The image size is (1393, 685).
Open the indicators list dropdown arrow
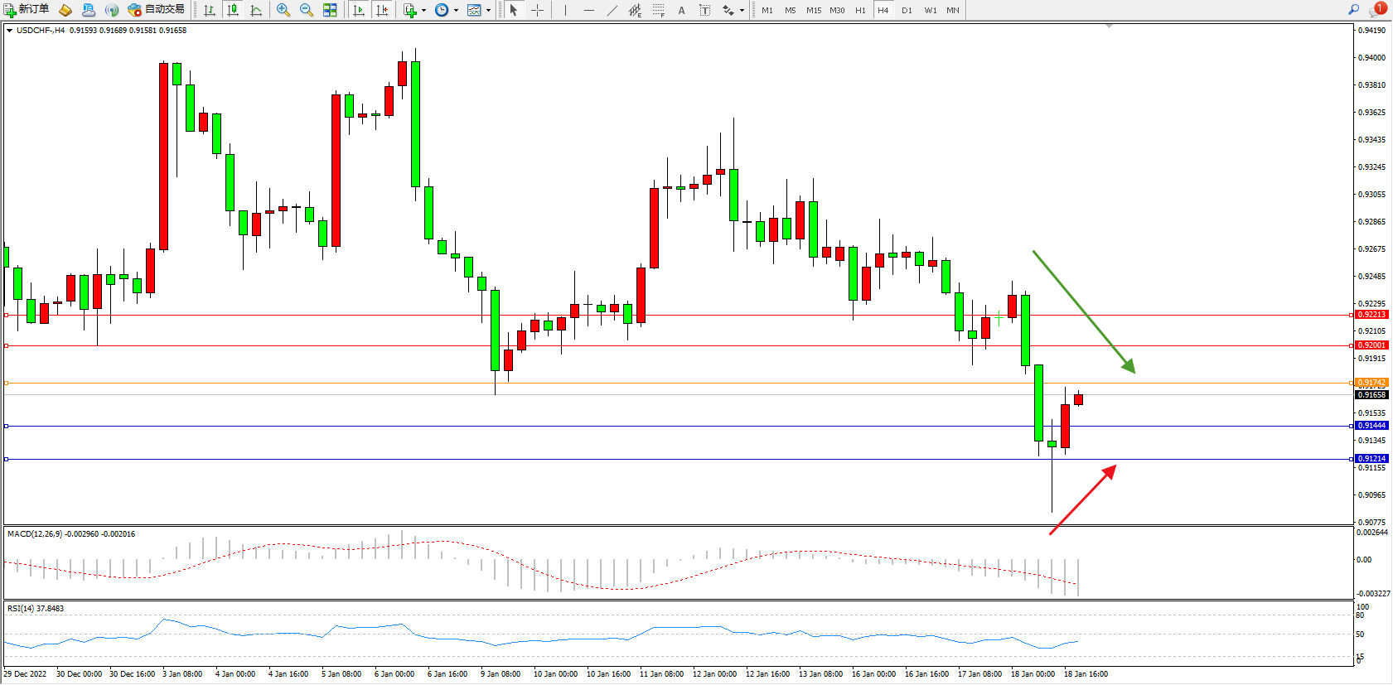424,11
